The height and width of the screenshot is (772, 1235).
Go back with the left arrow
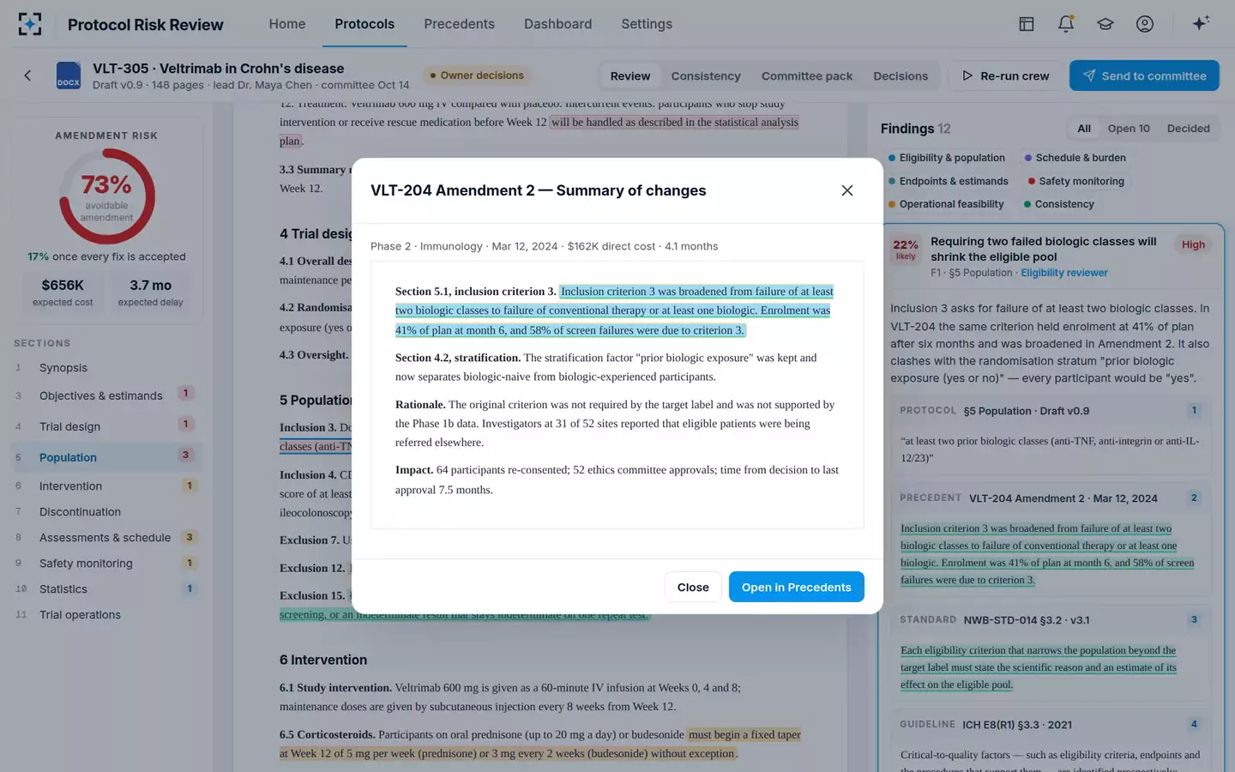coord(27,75)
